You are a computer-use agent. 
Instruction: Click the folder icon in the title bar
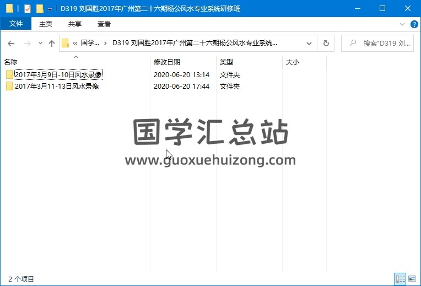[x=9, y=8]
